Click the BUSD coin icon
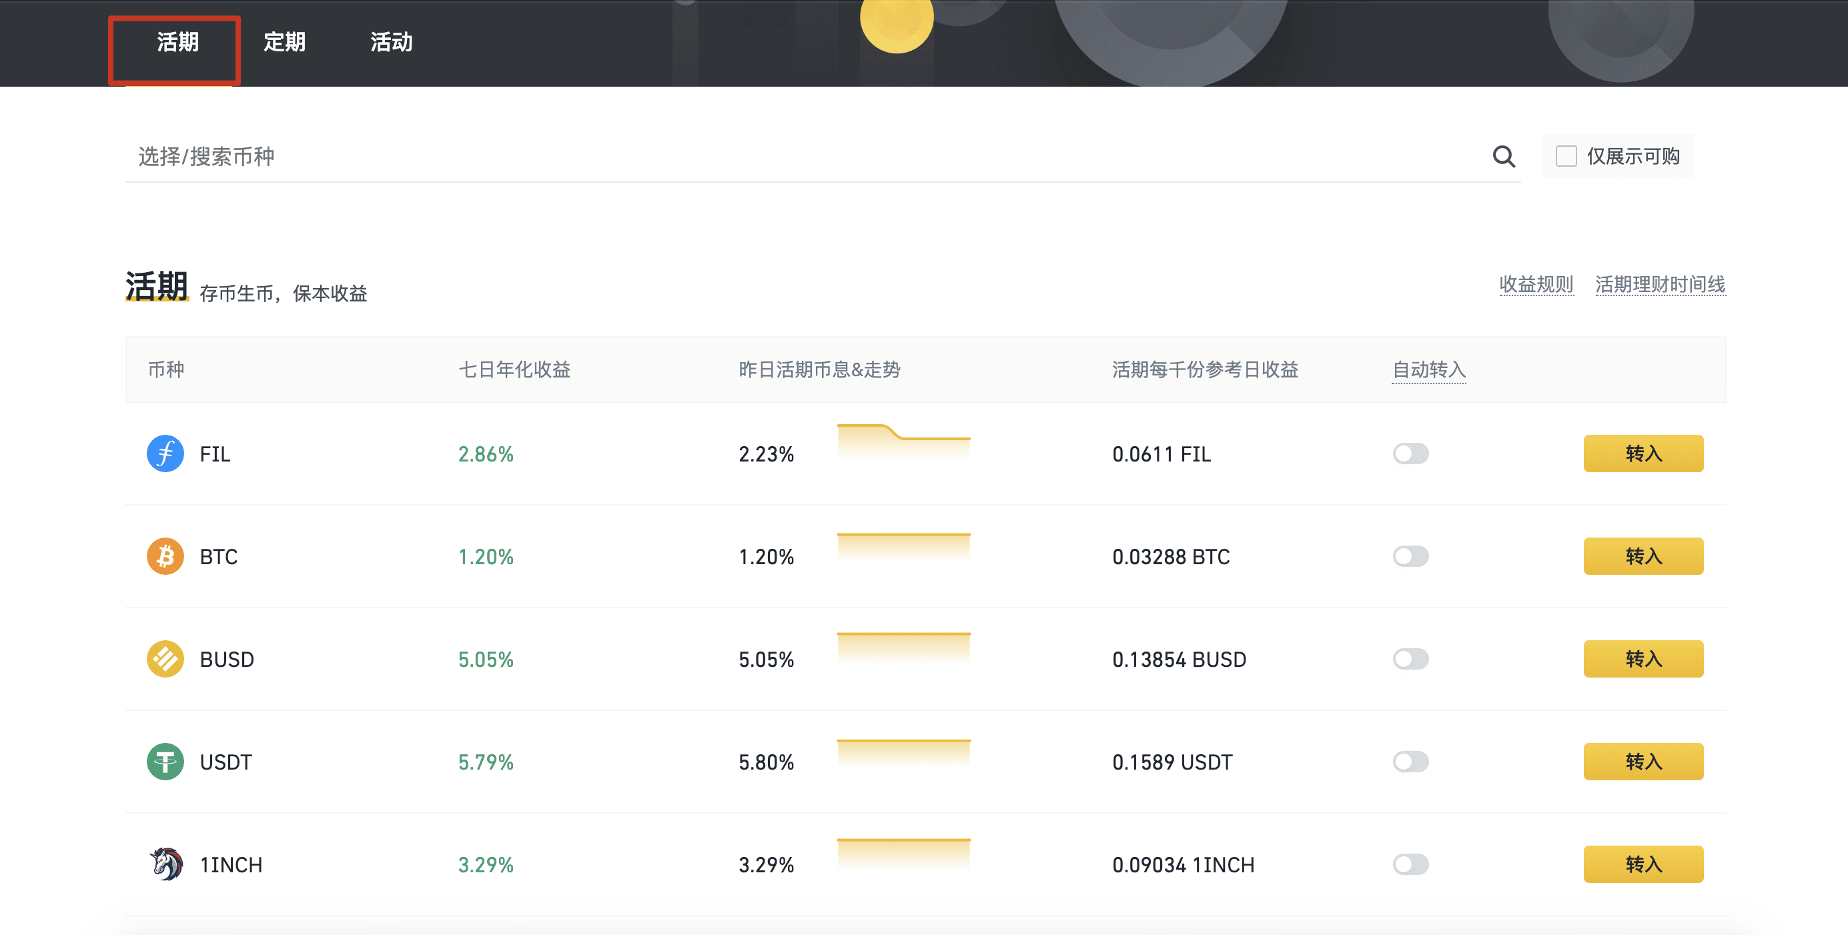The image size is (1848, 935). pos(165,659)
